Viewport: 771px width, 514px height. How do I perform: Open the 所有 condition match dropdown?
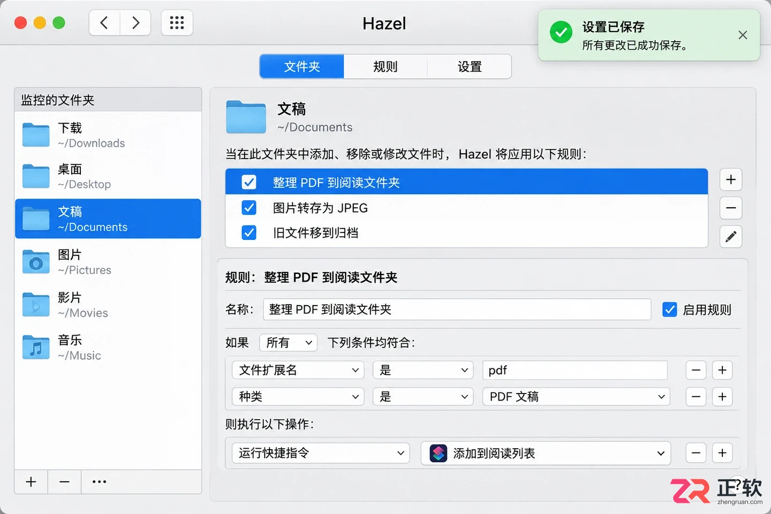pos(288,343)
